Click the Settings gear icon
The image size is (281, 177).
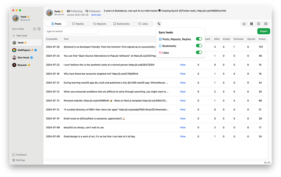pyautogui.click(x=14, y=160)
